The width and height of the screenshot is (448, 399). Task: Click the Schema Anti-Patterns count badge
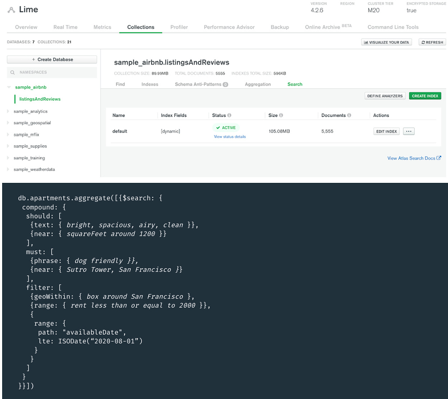tap(225, 84)
